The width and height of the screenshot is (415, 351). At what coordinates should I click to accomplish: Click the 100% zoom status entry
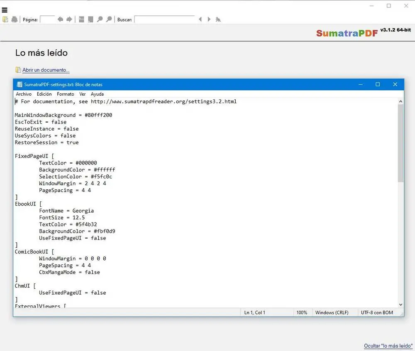(302, 313)
